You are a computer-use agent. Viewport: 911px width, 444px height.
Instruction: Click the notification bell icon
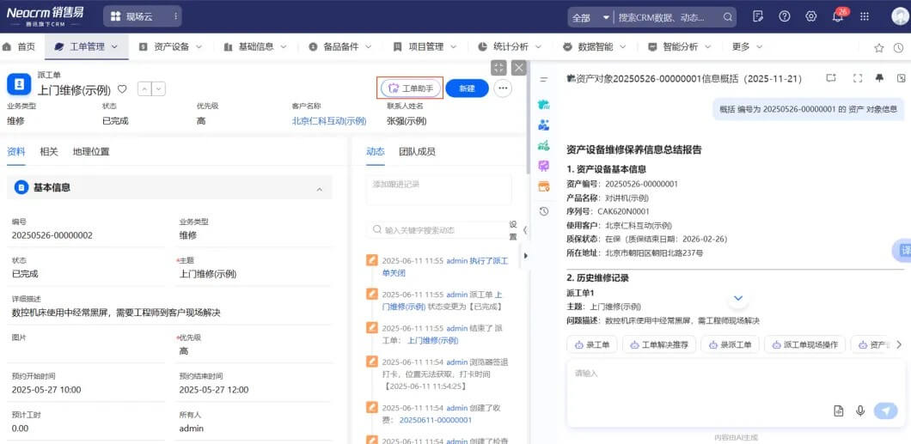pyautogui.click(x=838, y=16)
